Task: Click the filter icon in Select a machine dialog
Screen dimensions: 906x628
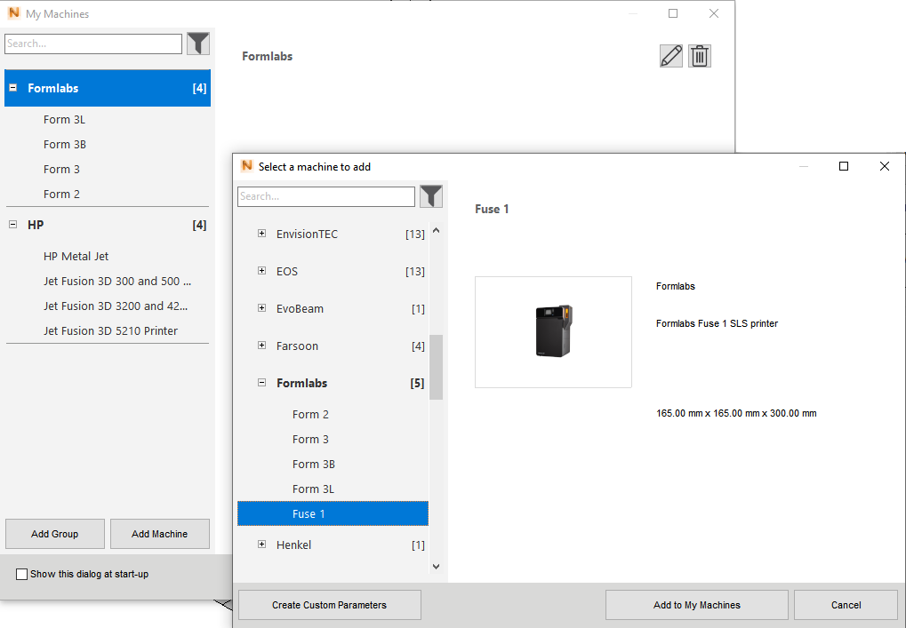Action: [431, 196]
